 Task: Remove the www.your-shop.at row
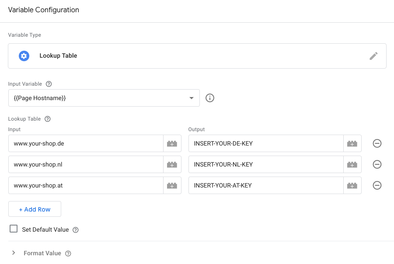tap(377, 185)
